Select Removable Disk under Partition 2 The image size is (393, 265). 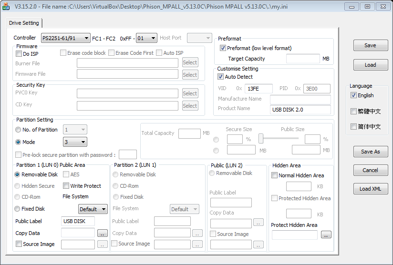(115, 174)
